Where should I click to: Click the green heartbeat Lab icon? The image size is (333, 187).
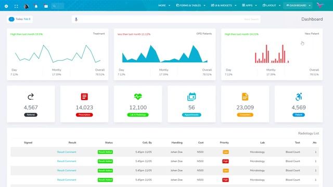[x=138, y=97]
